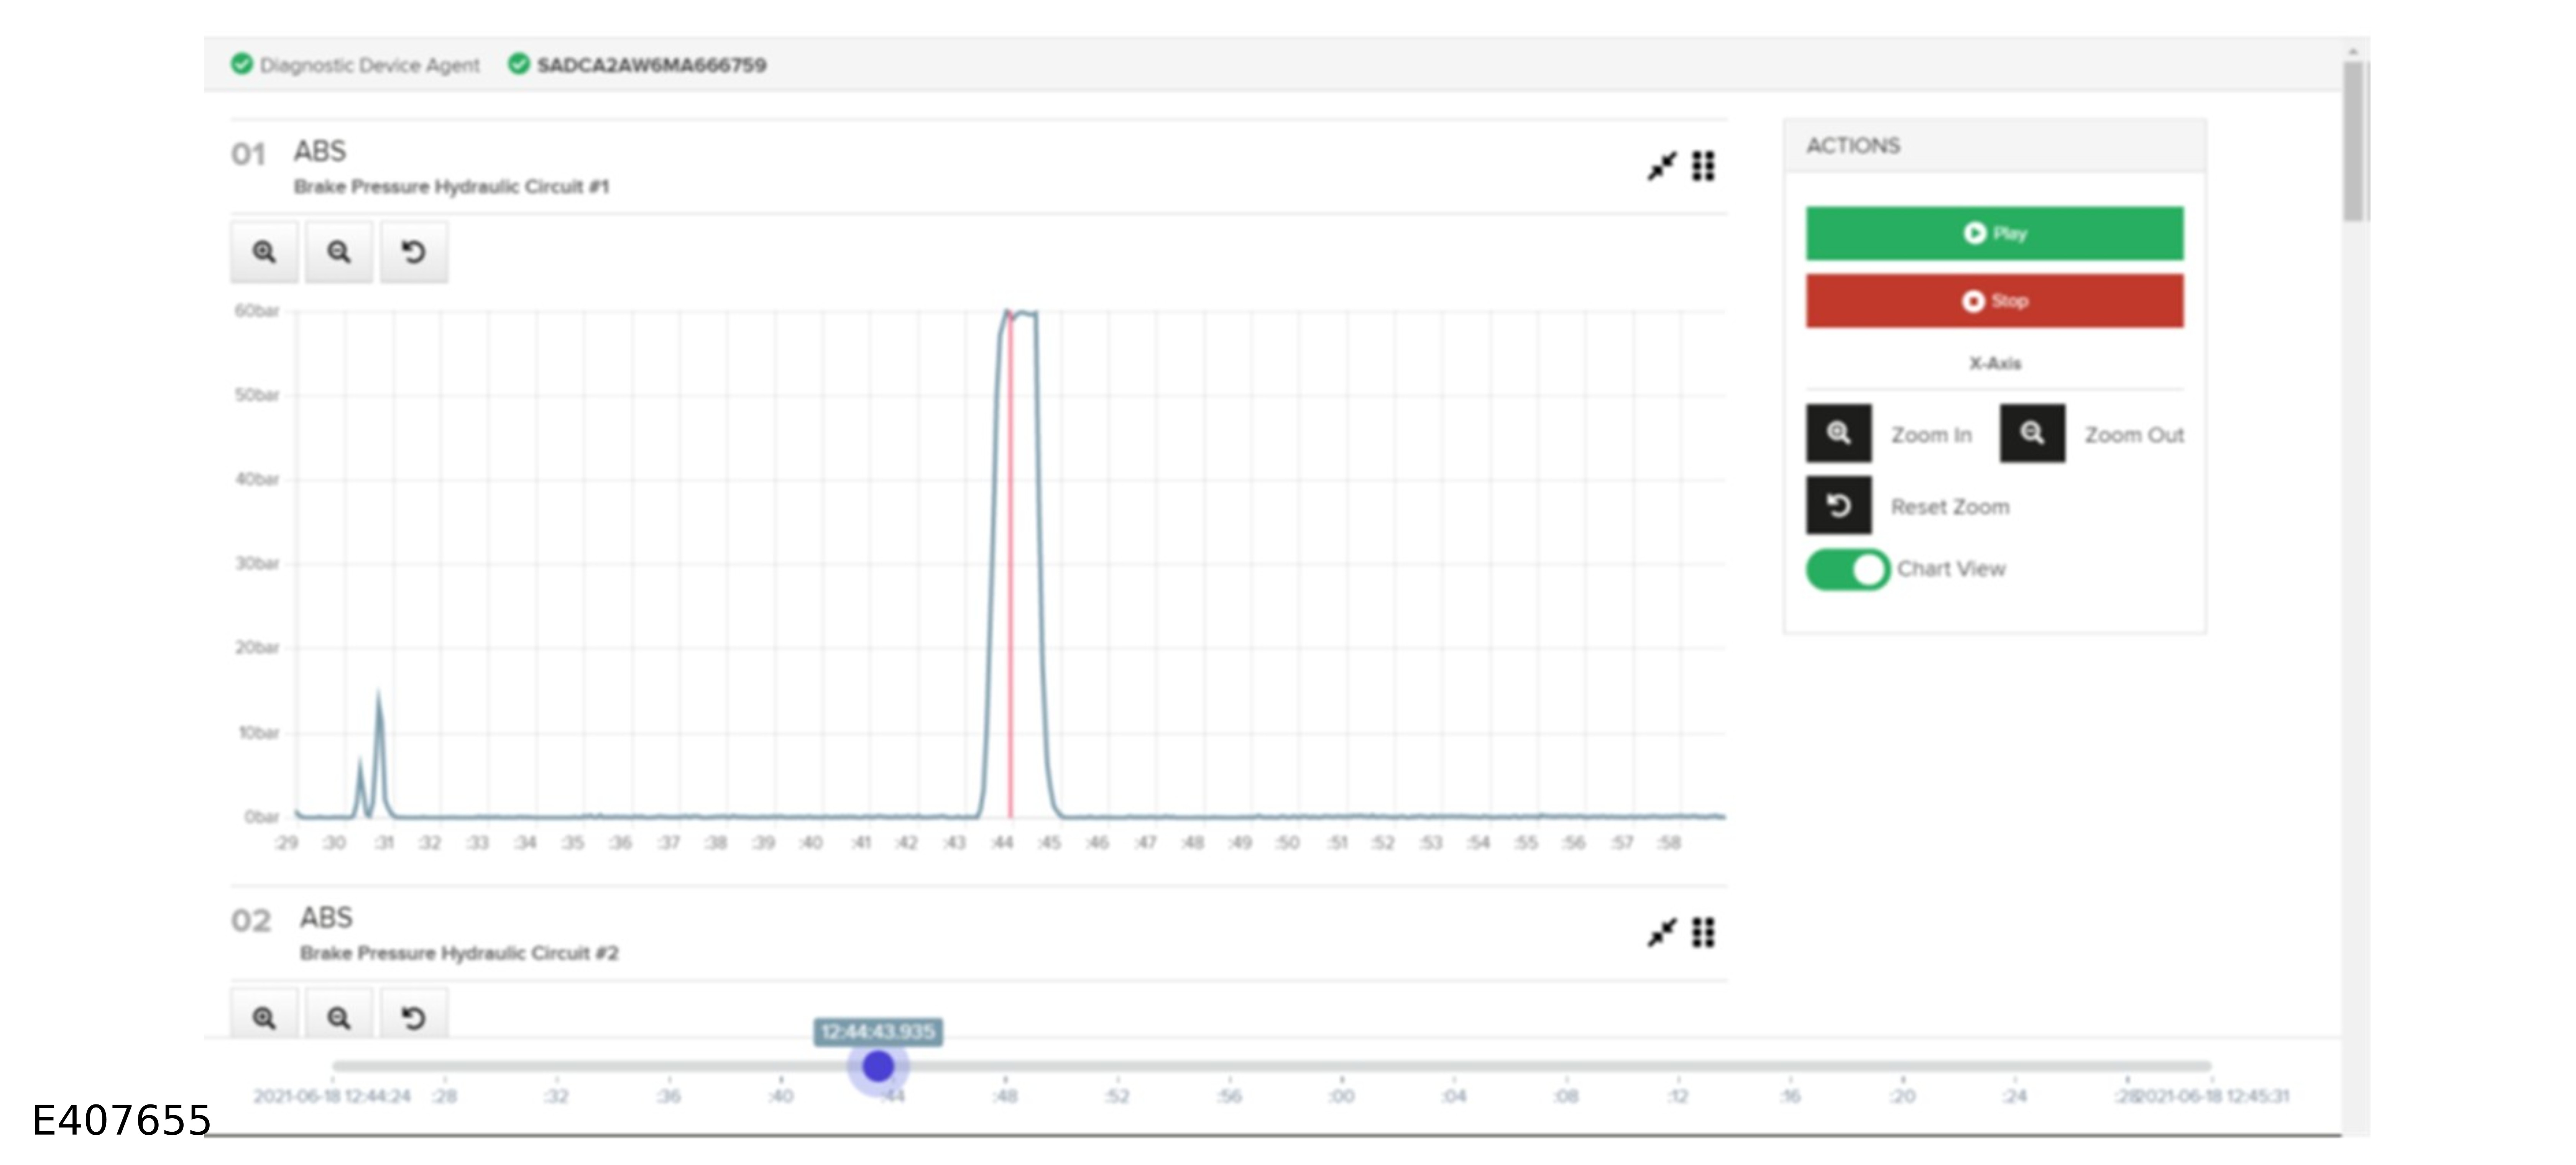Screen dimensions: 2576x1165
Task: Click the green Play button
Action: click(x=1994, y=233)
